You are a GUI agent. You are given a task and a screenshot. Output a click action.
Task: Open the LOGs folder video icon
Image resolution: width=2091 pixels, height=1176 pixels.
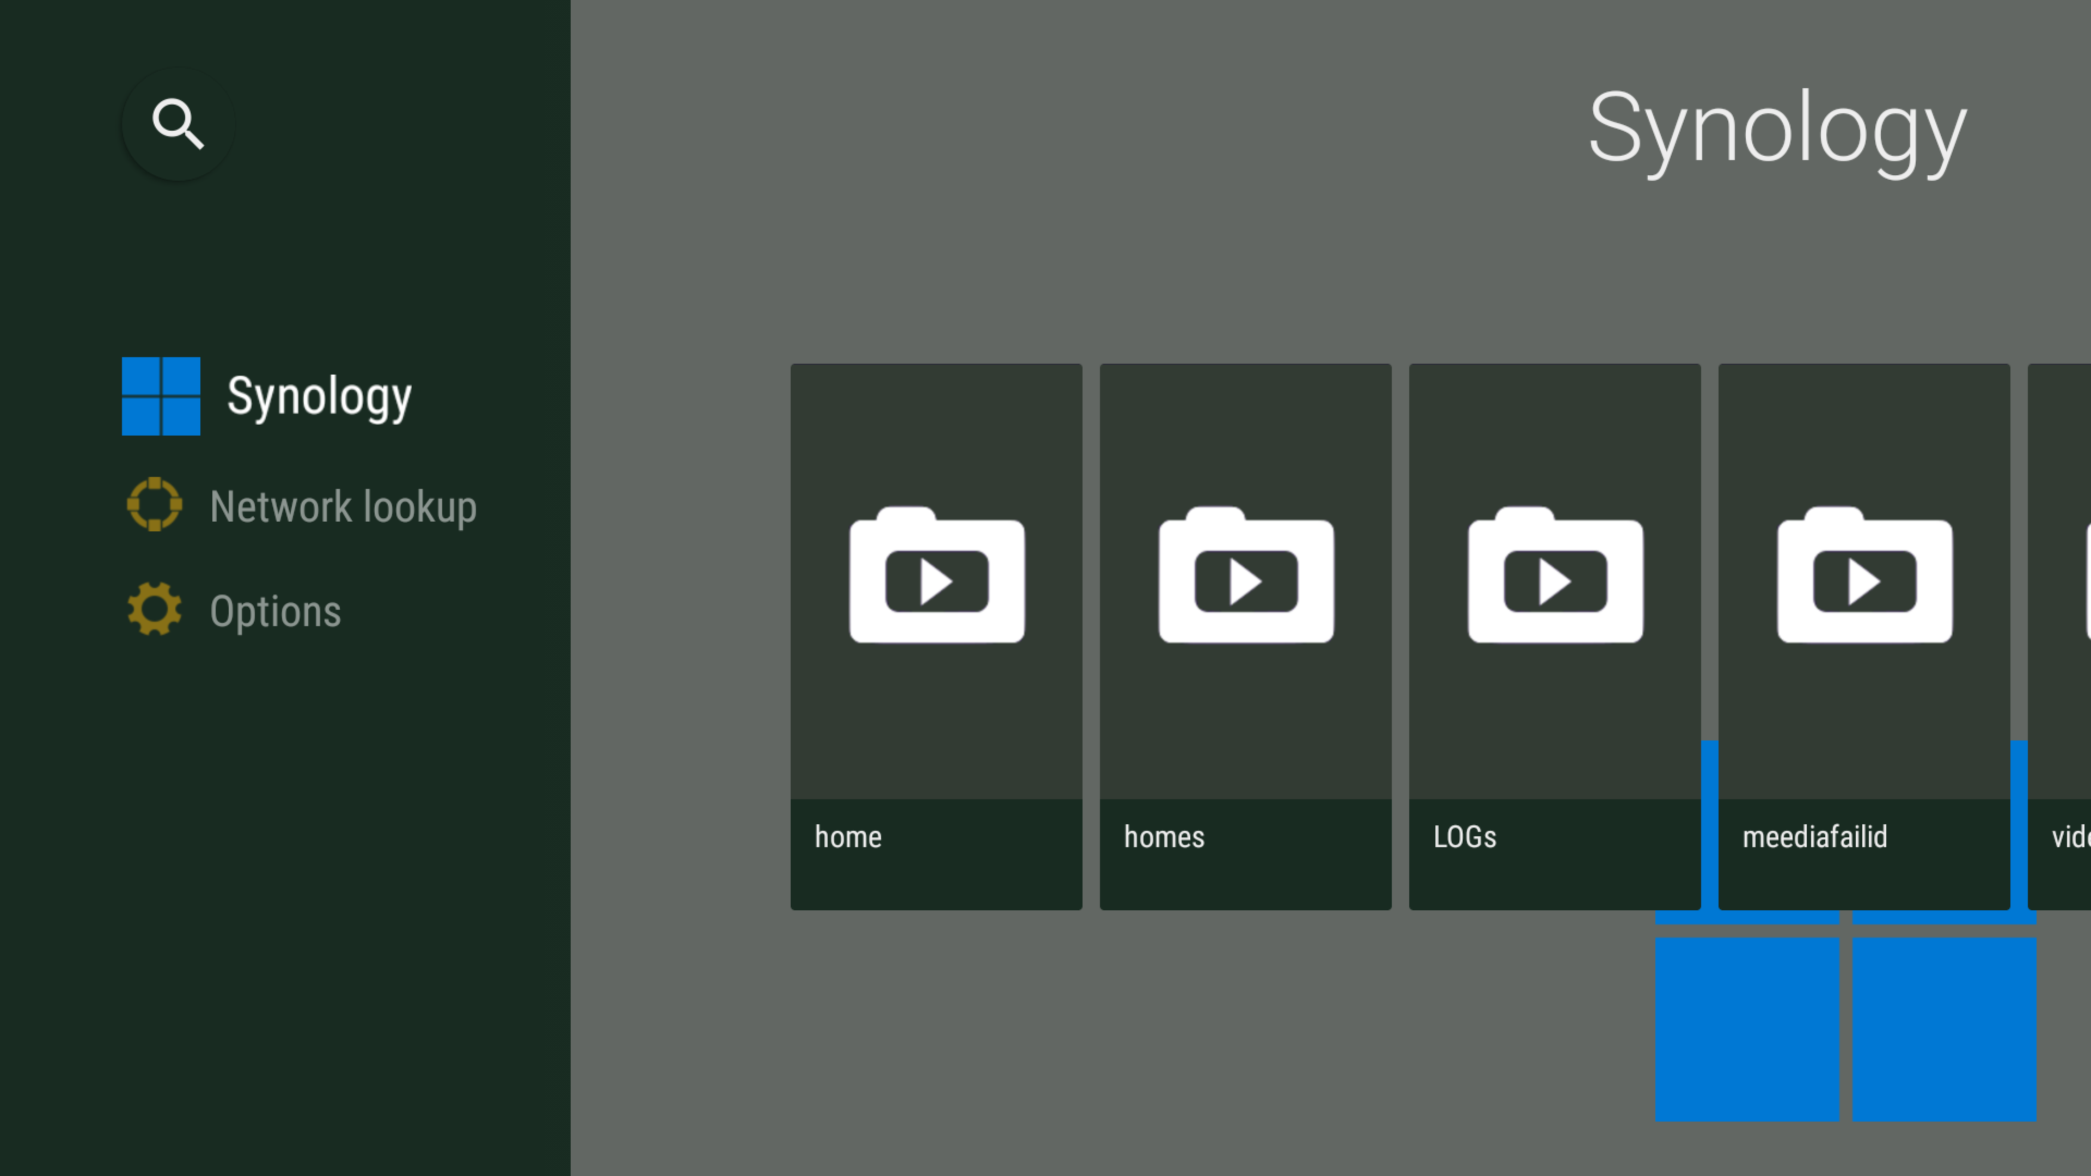click(x=1555, y=574)
